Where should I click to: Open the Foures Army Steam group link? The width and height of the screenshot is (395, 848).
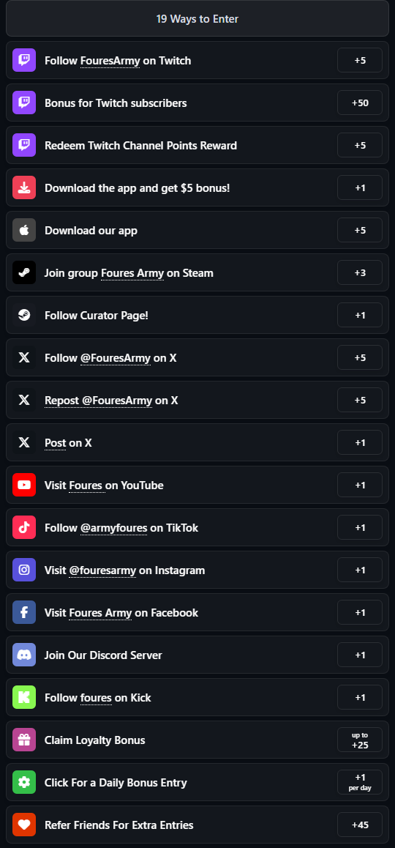pyautogui.click(x=132, y=273)
